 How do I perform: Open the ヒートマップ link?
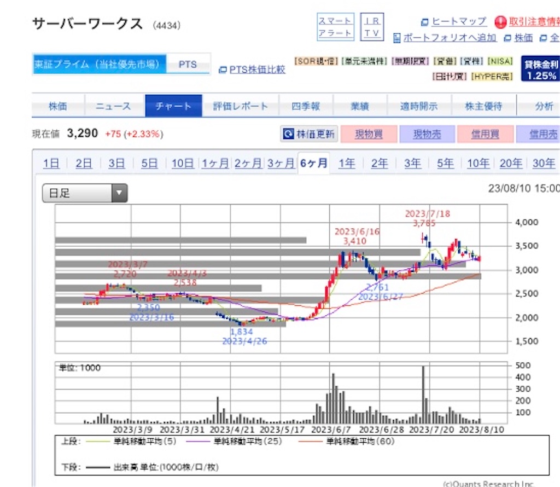click(459, 21)
